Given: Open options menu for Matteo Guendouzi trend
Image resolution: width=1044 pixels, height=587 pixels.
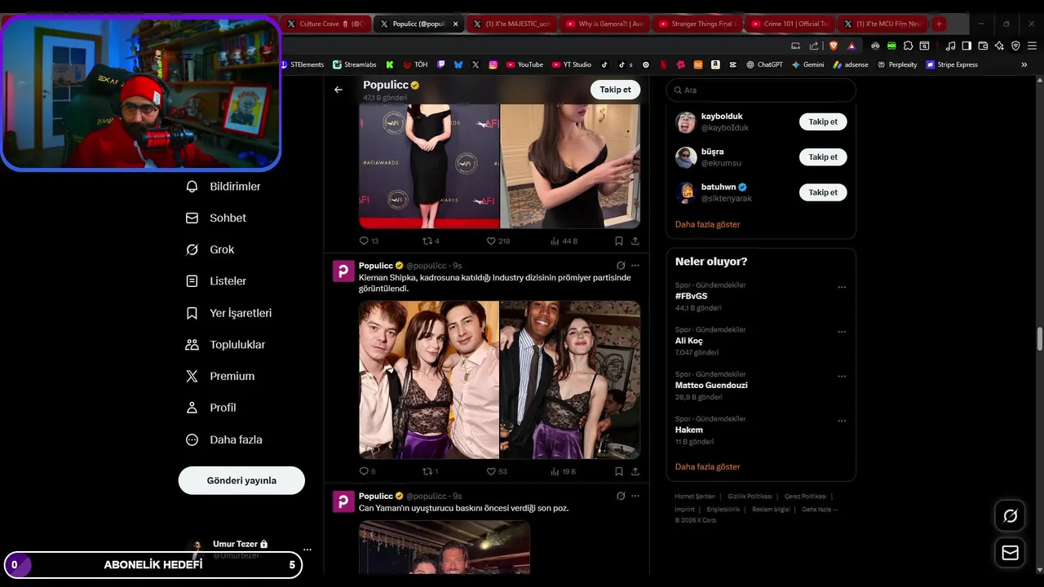Looking at the screenshot, I should click(842, 376).
